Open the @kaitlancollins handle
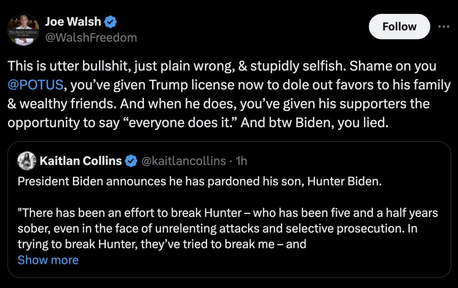The height and width of the screenshot is (288, 458). [183, 161]
